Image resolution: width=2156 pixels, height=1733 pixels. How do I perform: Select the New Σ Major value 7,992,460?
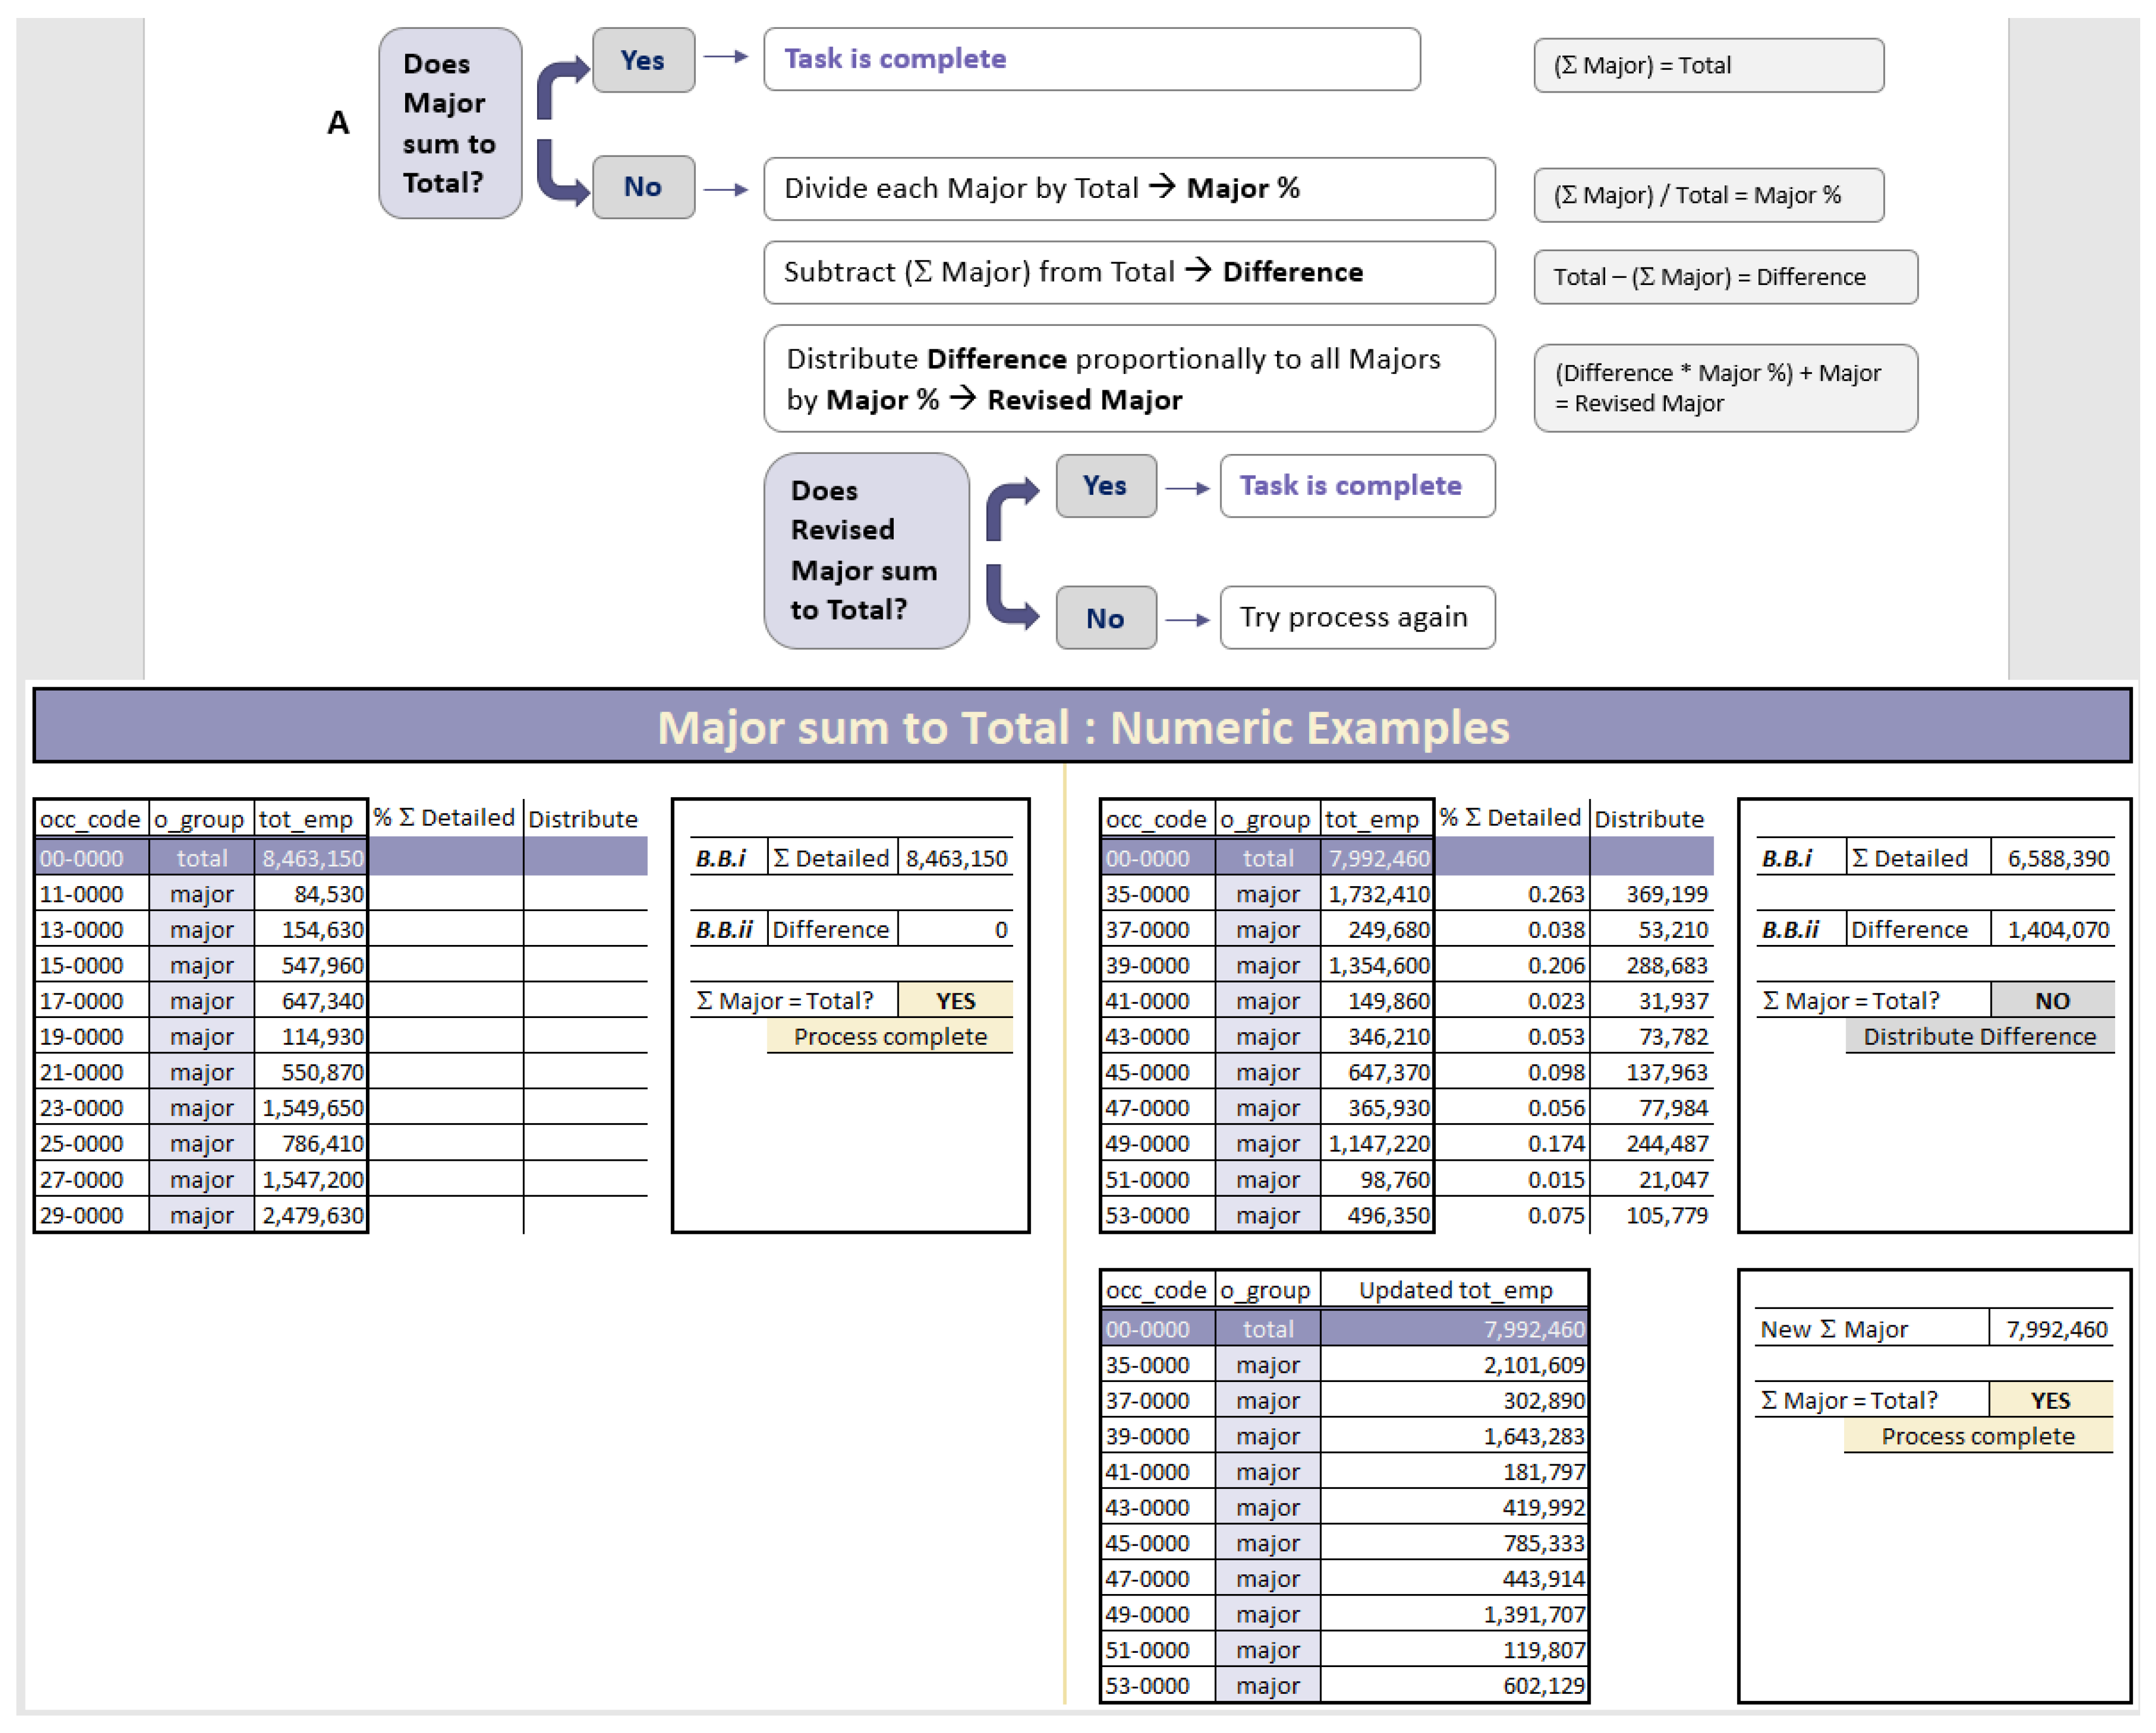pos(2055,1329)
